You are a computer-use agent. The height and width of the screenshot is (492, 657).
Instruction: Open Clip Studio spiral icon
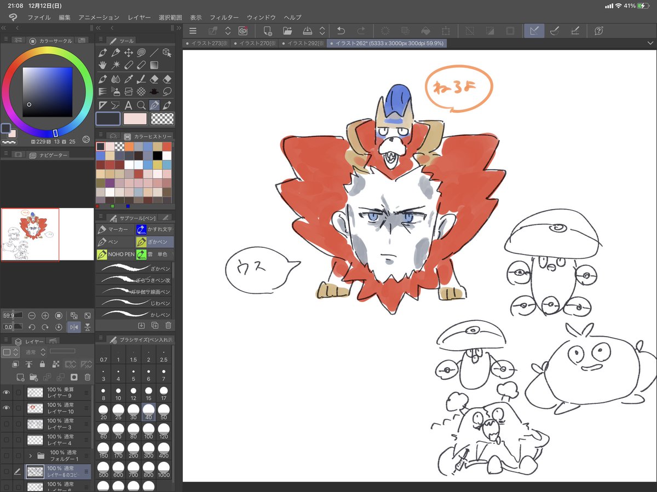click(x=242, y=31)
